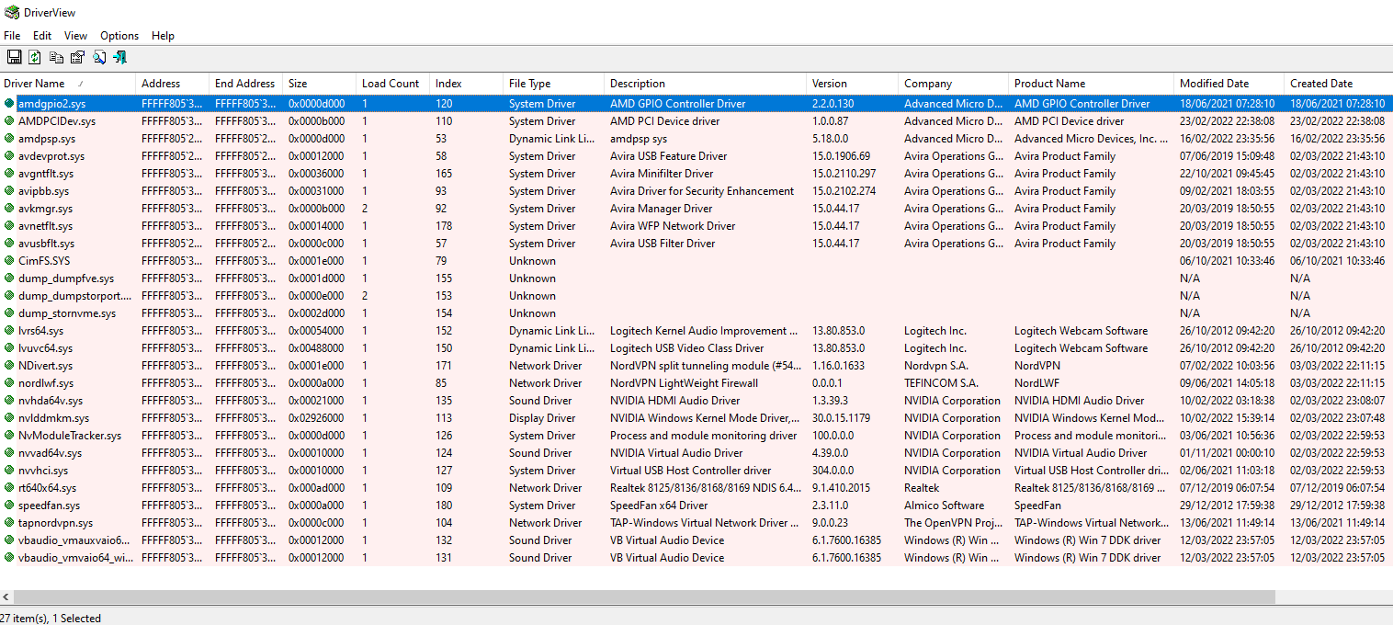
Task: Click the green dot icon beside amdpsp.sys
Action: point(9,139)
